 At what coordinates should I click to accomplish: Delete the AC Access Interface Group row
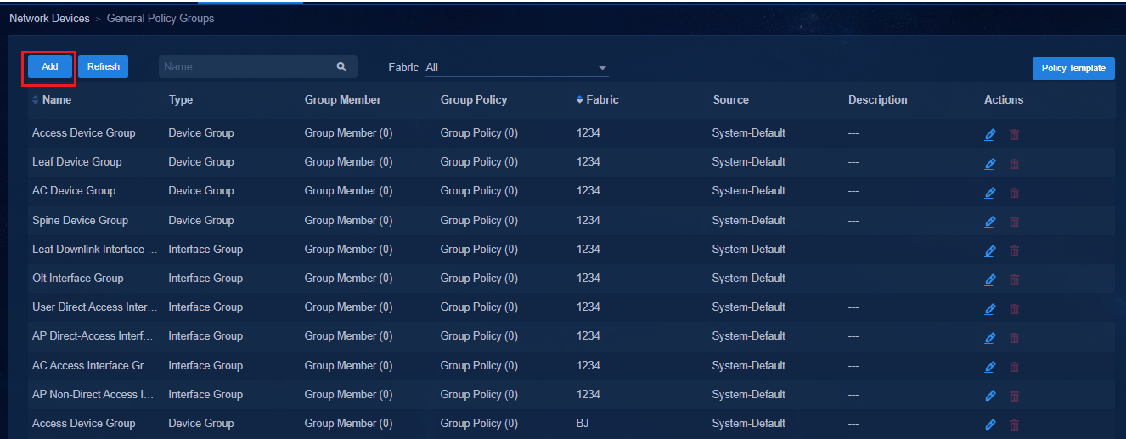tap(1014, 367)
